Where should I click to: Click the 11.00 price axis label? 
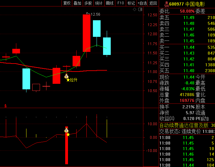[152, 72]
